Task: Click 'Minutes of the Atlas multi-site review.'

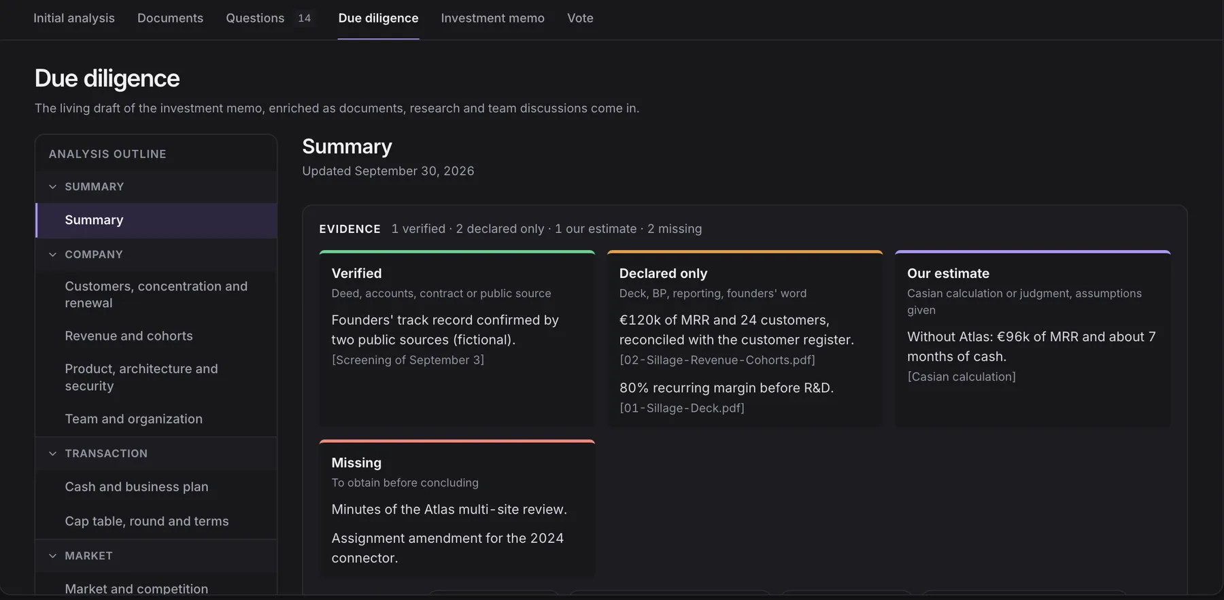Action: point(449,510)
